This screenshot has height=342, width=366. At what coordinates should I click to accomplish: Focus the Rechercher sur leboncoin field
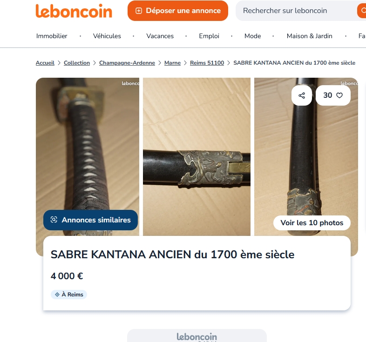pyautogui.click(x=297, y=11)
